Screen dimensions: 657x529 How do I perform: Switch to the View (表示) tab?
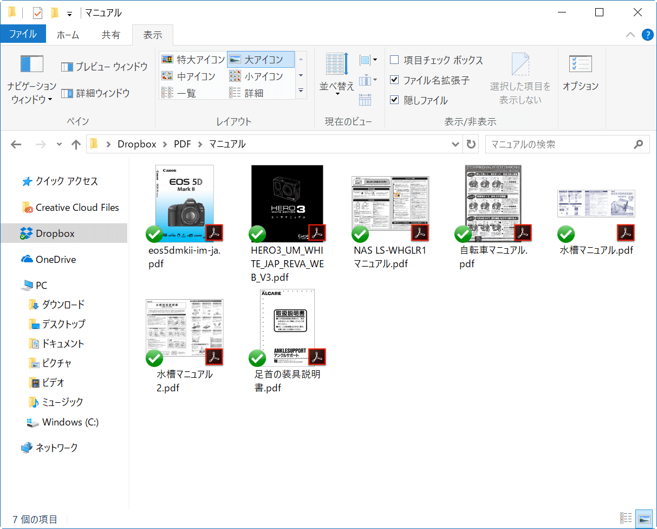(153, 35)
